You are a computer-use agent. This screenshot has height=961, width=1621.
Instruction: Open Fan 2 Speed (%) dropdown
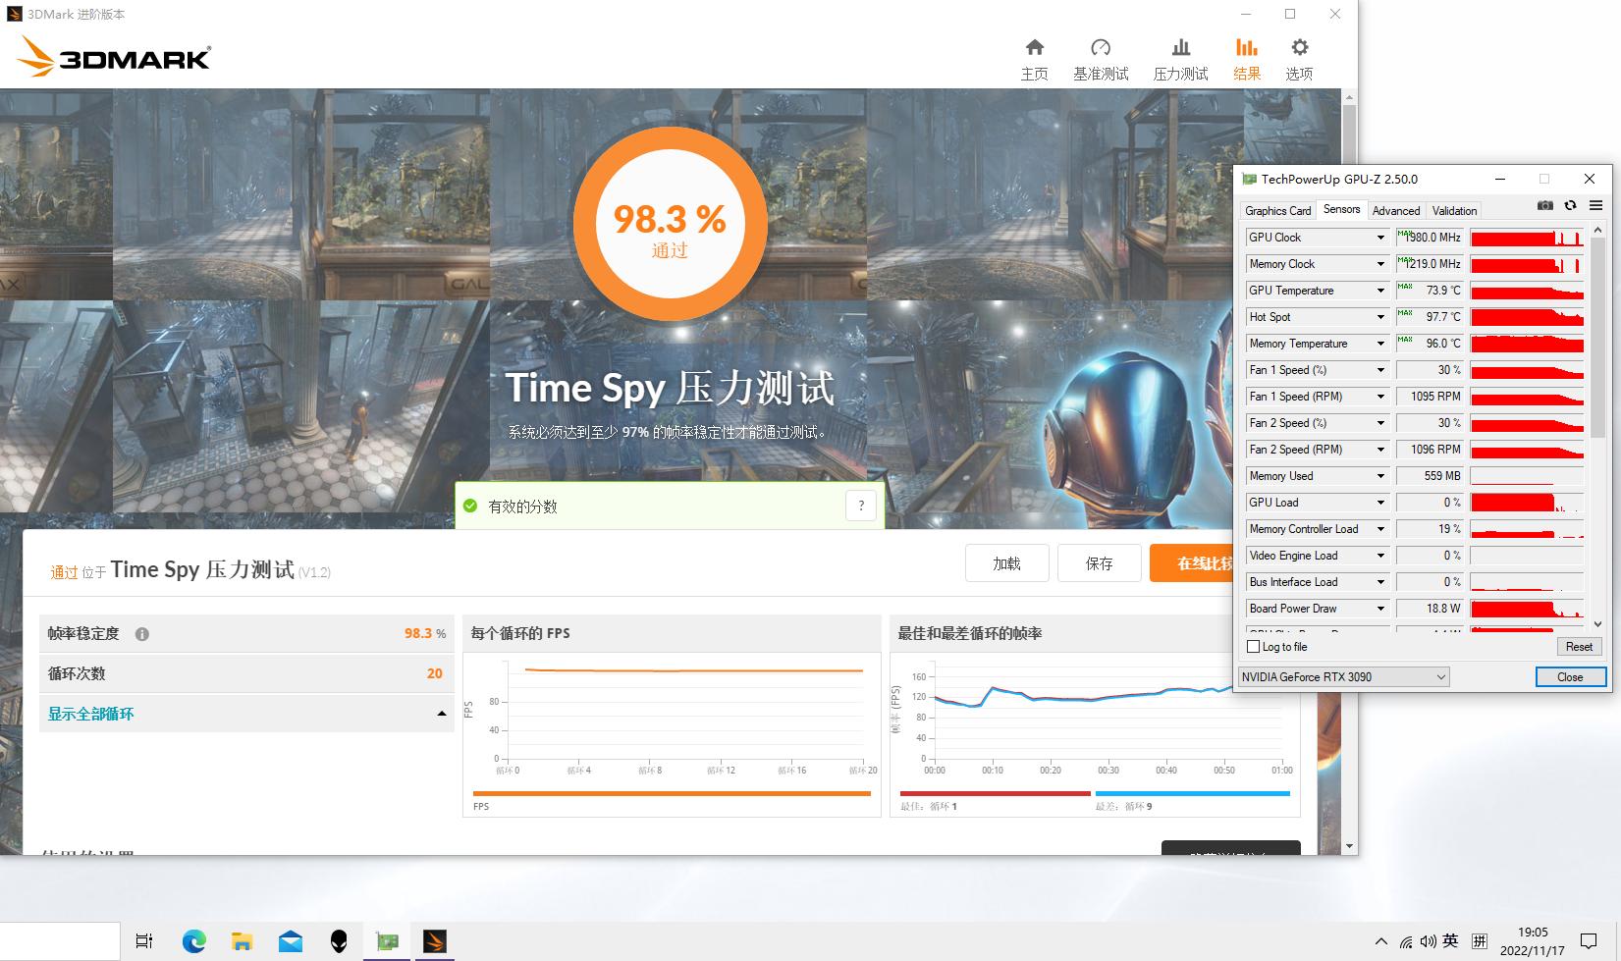point(1380,423)
